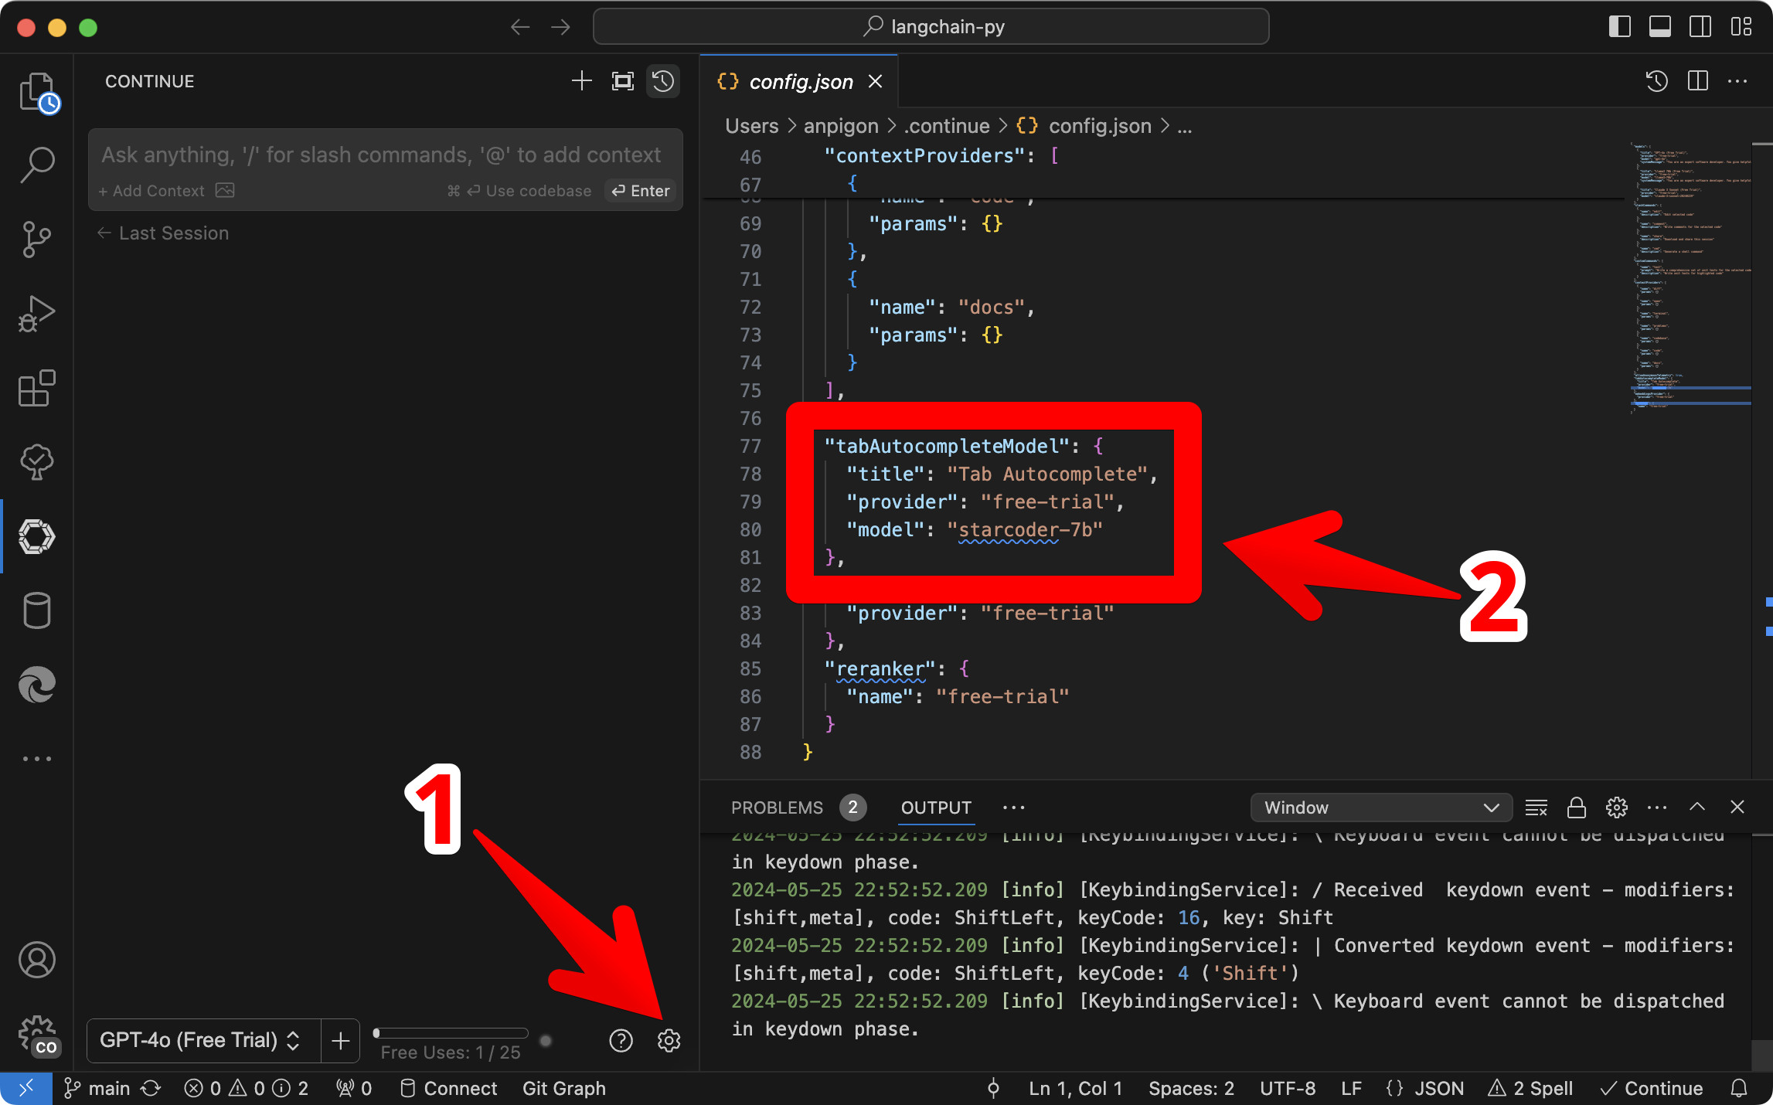Image resolution: width=1773 pixels, height=1105 pixels.
Task: Open the Extensions view icon
Action: tap(36, 388)
